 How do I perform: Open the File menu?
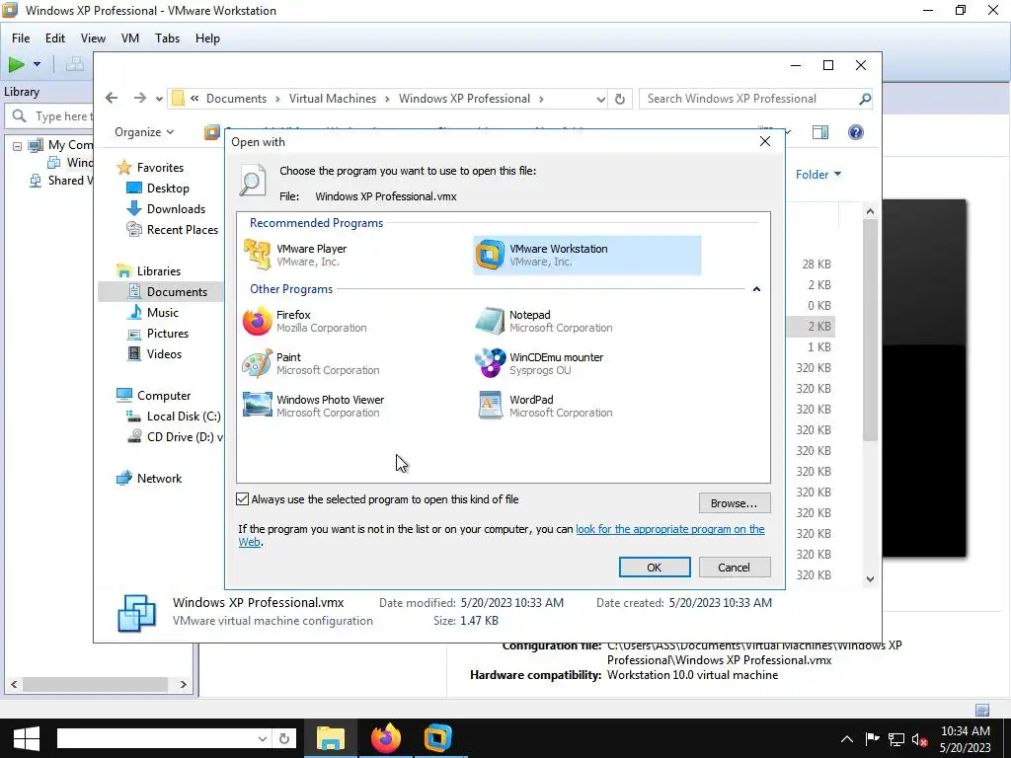click(21, 38)
